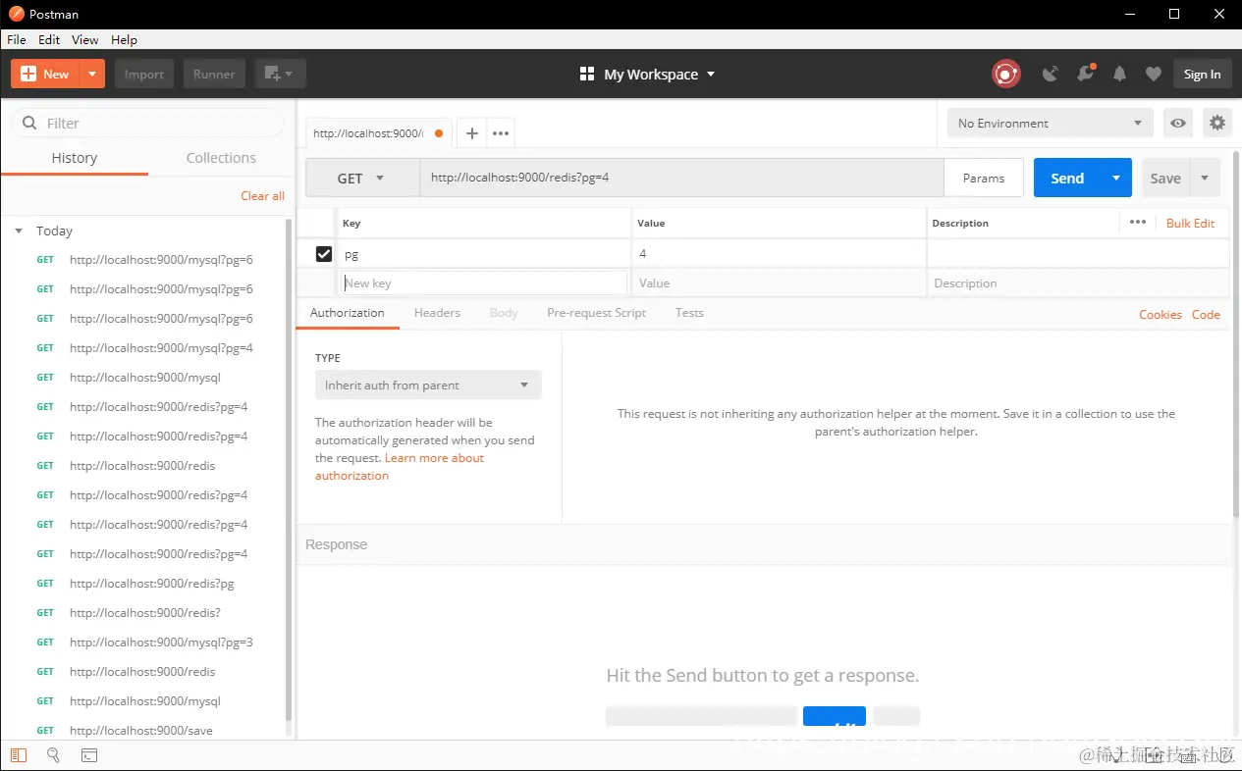Open the View menu
Screen dimensions: 1242x771
(x=85, y=40)
